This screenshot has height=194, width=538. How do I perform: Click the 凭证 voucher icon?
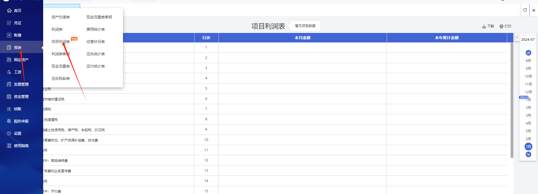[x=9, y=23]
